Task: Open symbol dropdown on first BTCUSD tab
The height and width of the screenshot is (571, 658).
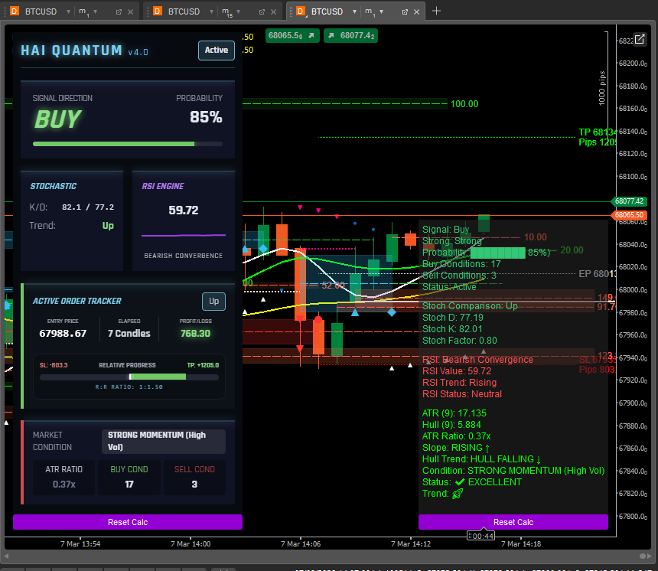Action: click(67, 11)
